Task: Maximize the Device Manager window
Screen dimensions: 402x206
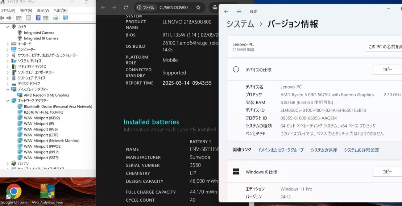Action: (x=86, y=2)
